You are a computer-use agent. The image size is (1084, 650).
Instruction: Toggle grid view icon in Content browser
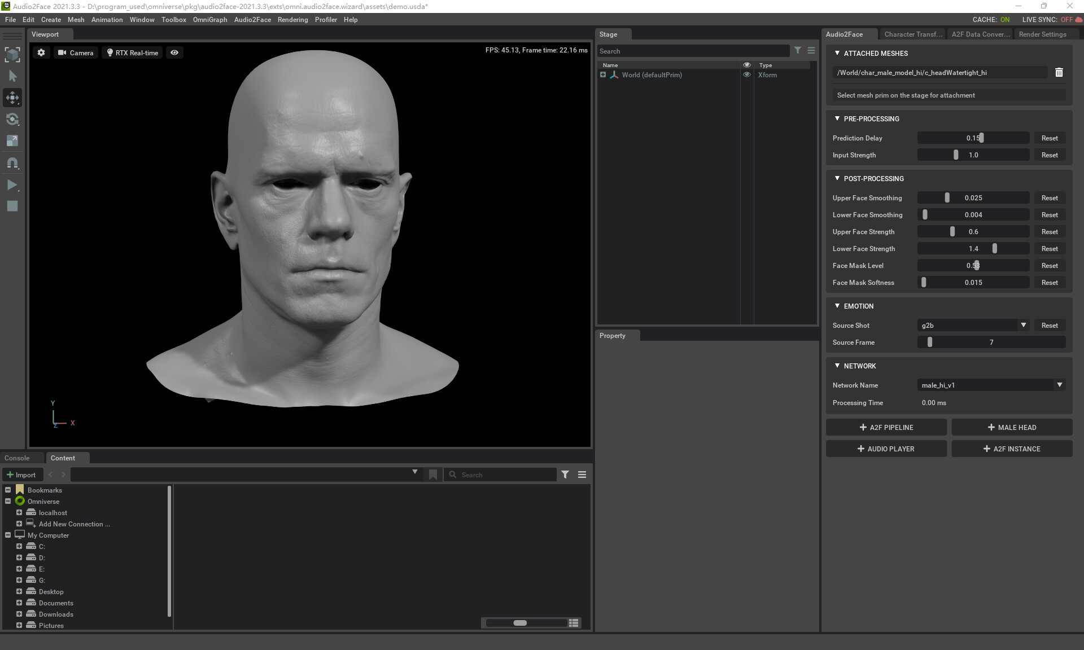point(574,622)
